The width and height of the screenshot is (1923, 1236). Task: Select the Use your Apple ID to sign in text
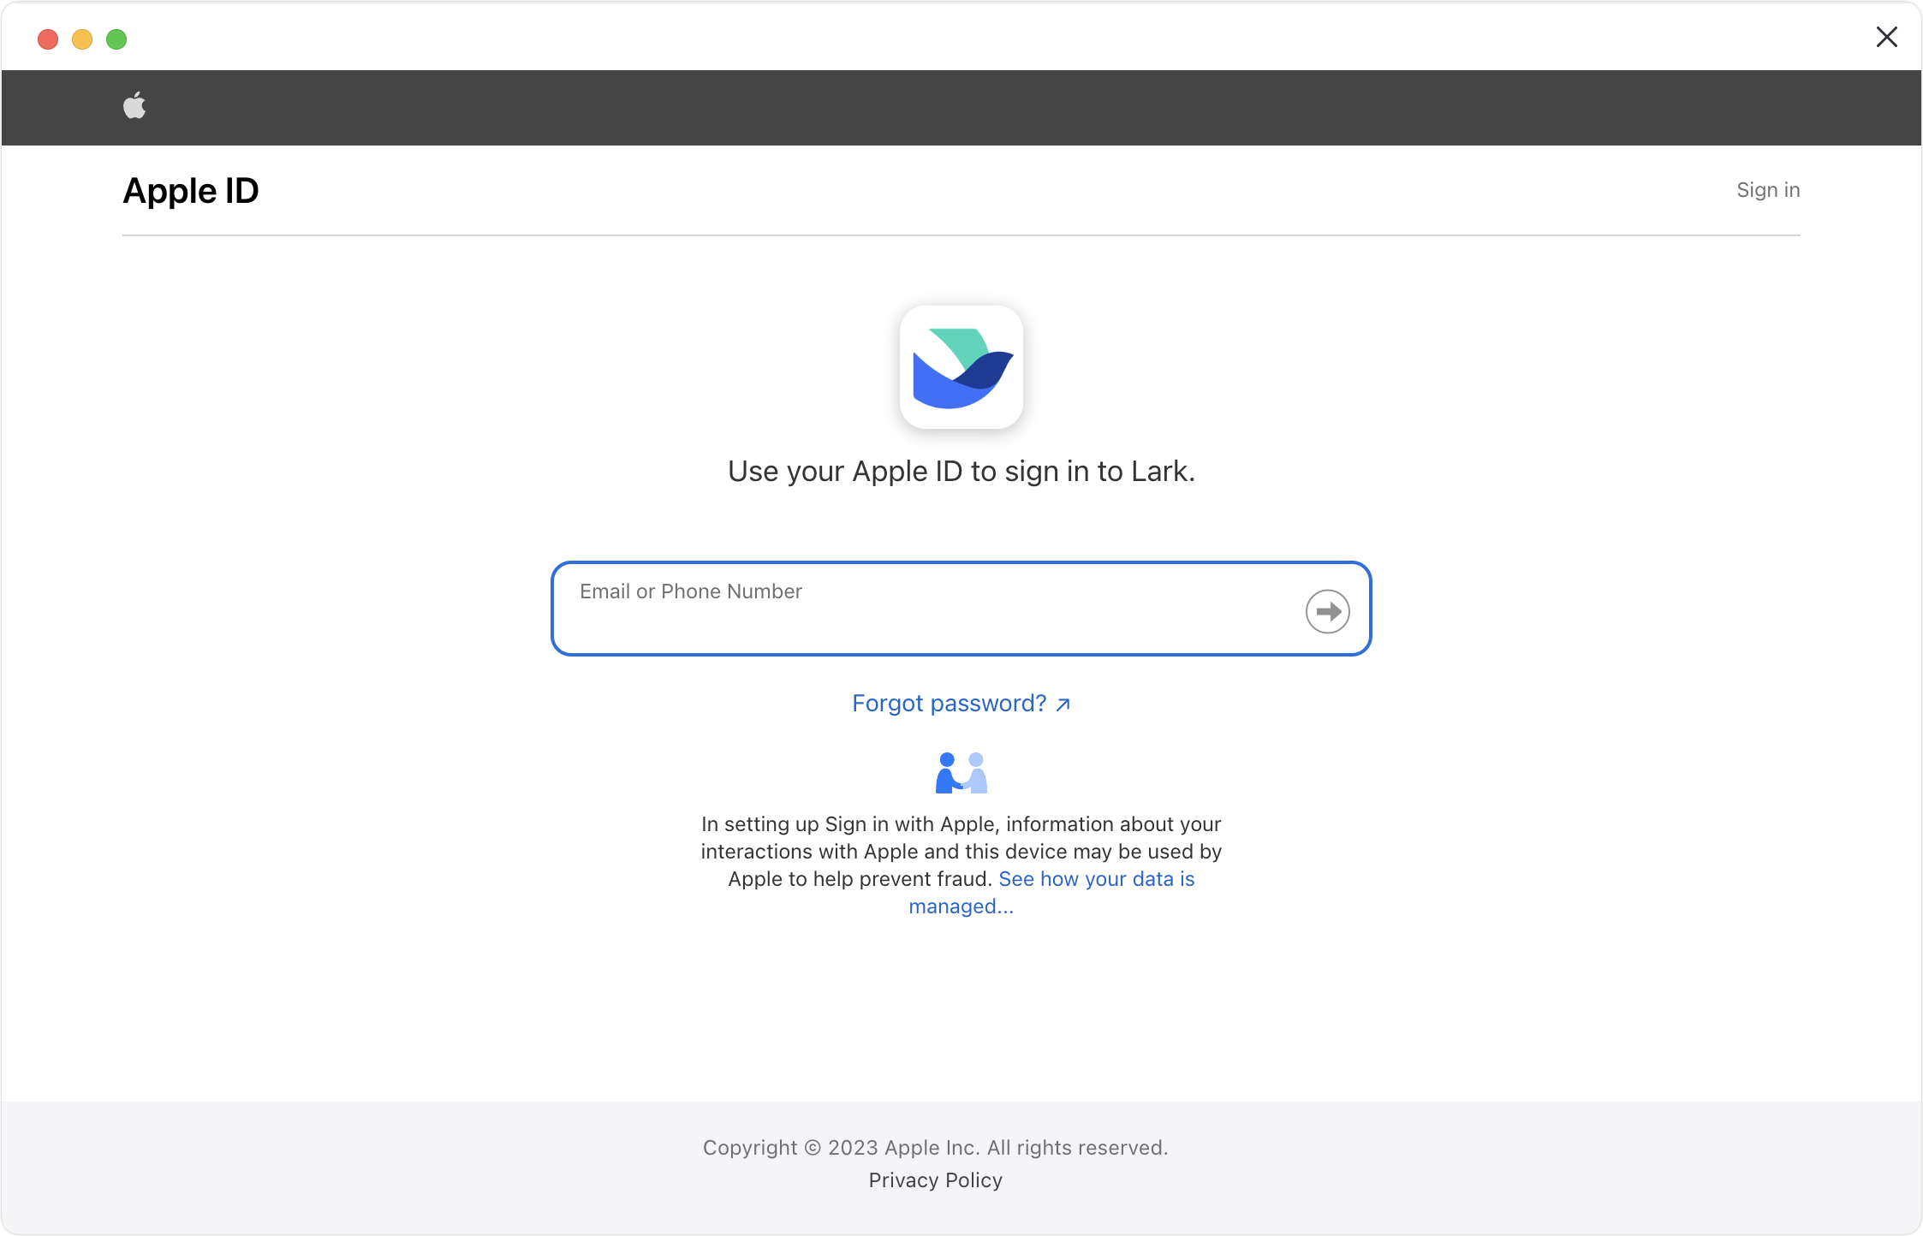(x=961, y=471)
